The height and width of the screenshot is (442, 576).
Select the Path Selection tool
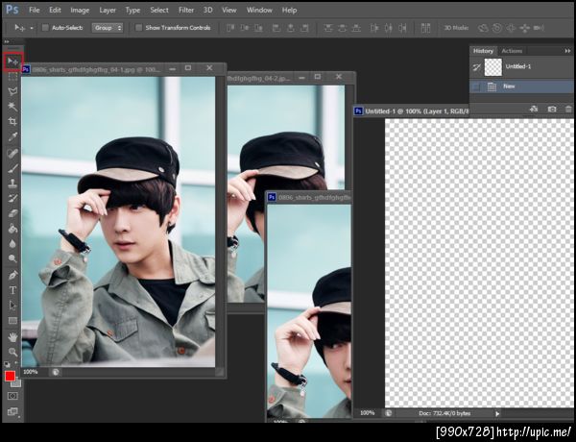coord(12,306)
